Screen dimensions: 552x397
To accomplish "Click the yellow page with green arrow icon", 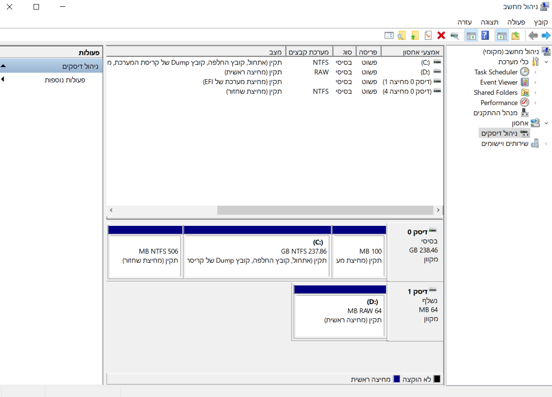I will click(415, 35).
